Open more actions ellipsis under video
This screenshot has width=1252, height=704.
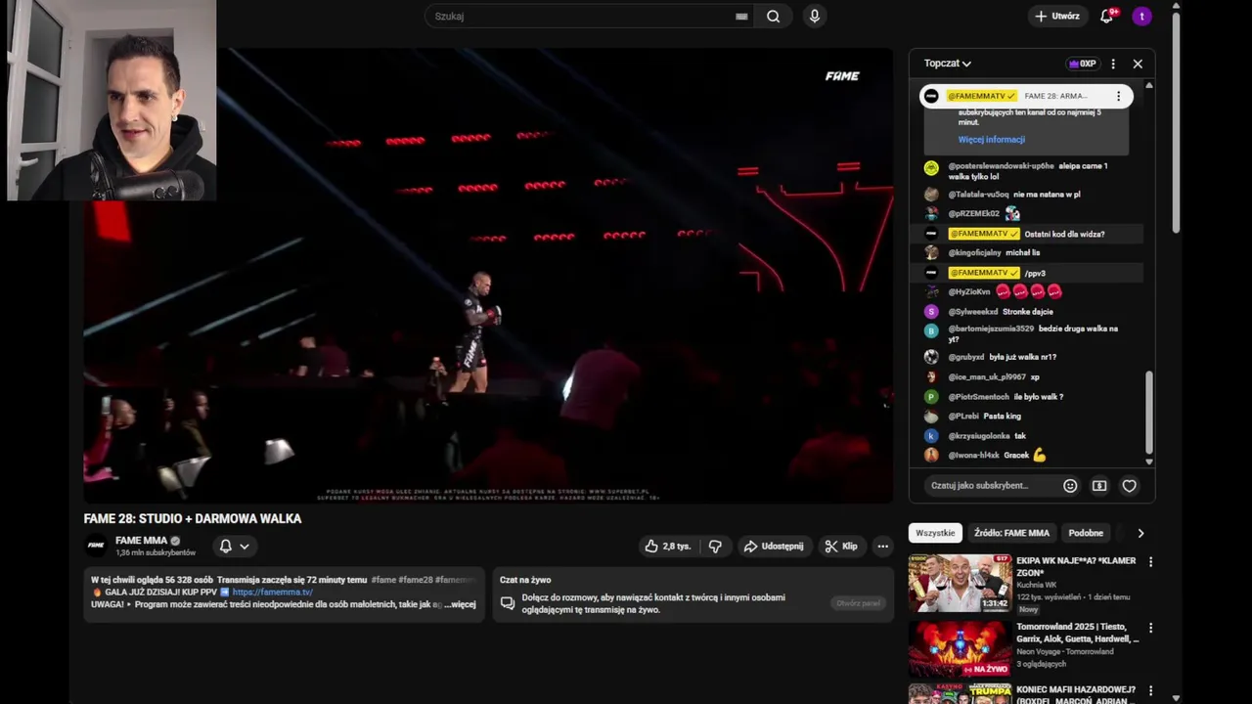[x=882, y=547]
